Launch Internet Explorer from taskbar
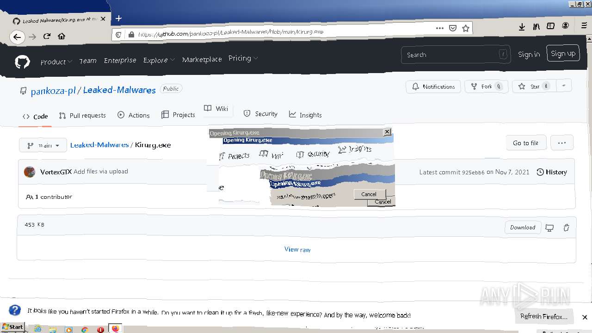Image resolution: width=592 pixels, height=333 pixels. pos(37,329)
